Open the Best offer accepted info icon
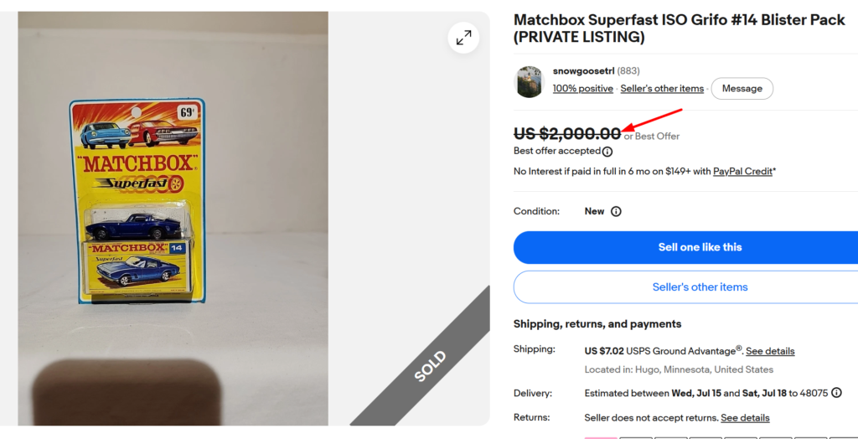The width and height of the screenshot is (858, 439). click(x=607, y=152)
